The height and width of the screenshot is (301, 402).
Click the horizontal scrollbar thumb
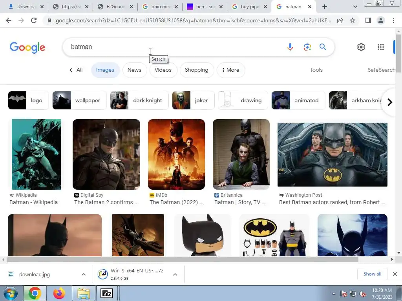click(182, 260)
